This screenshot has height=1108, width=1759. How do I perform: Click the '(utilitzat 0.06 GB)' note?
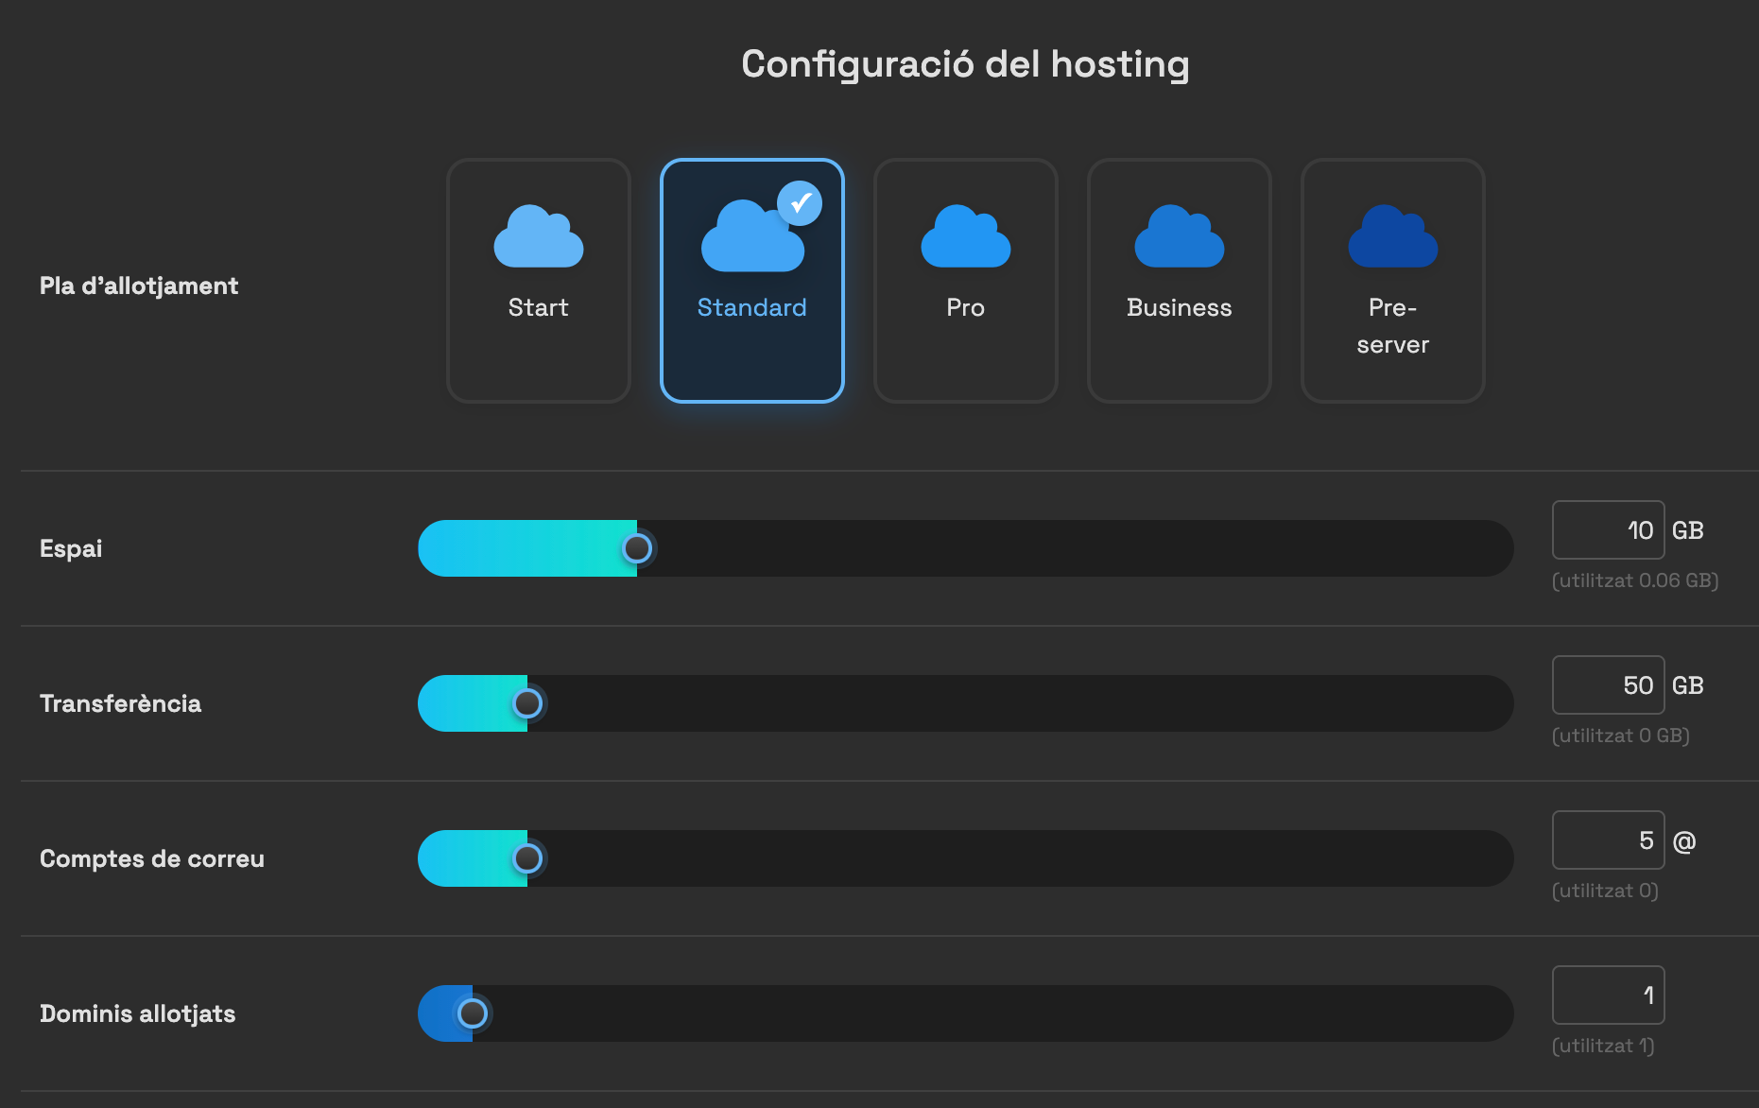(1635, 580)
